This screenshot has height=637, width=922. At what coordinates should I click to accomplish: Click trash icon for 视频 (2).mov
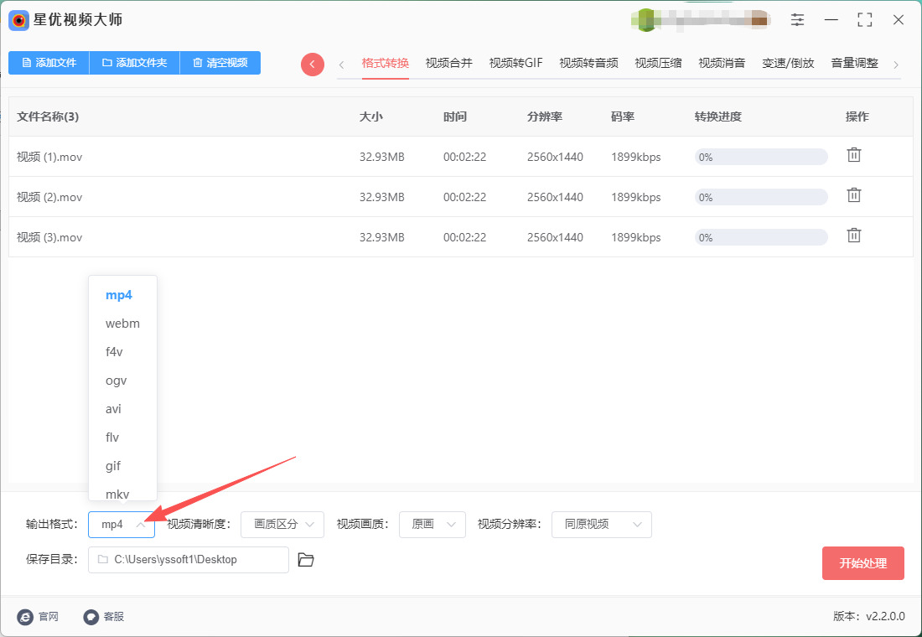tap(853, 195)
